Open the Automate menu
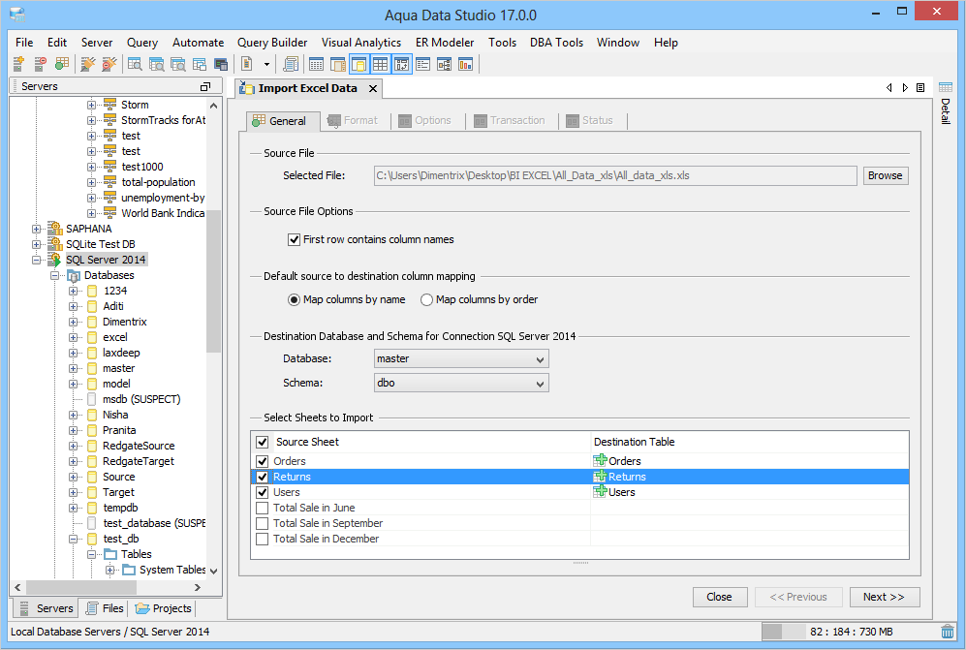The height and width of the screenshot is (650, 966). pos(198,43)
